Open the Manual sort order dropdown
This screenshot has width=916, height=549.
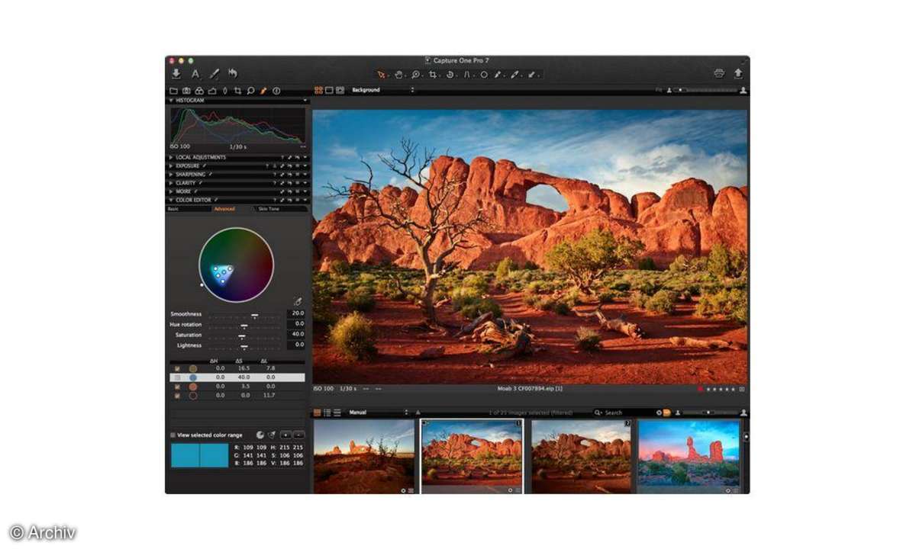pyautogui.click(x=378, y=413)
